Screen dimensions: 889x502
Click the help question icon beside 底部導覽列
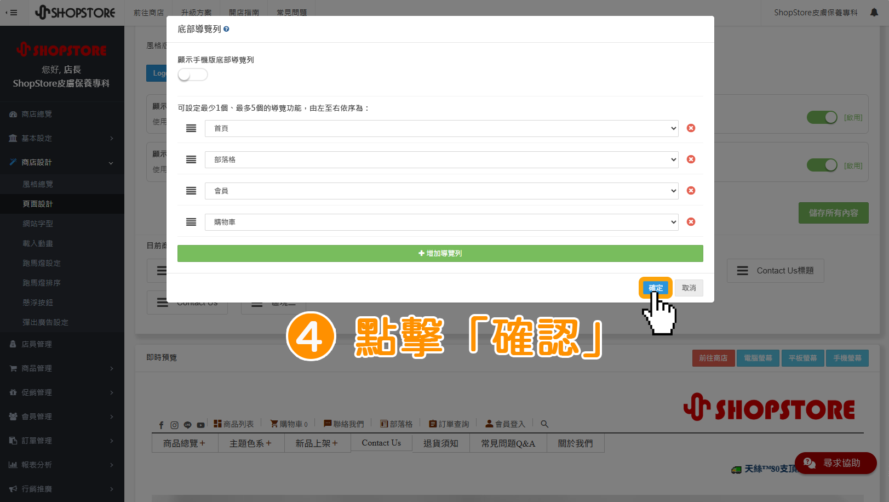226,29
